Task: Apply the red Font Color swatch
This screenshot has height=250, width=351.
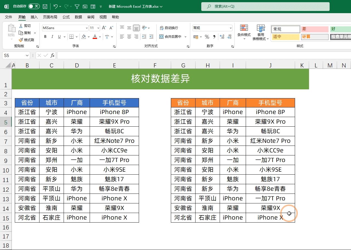Action: [x=95, y=37]
